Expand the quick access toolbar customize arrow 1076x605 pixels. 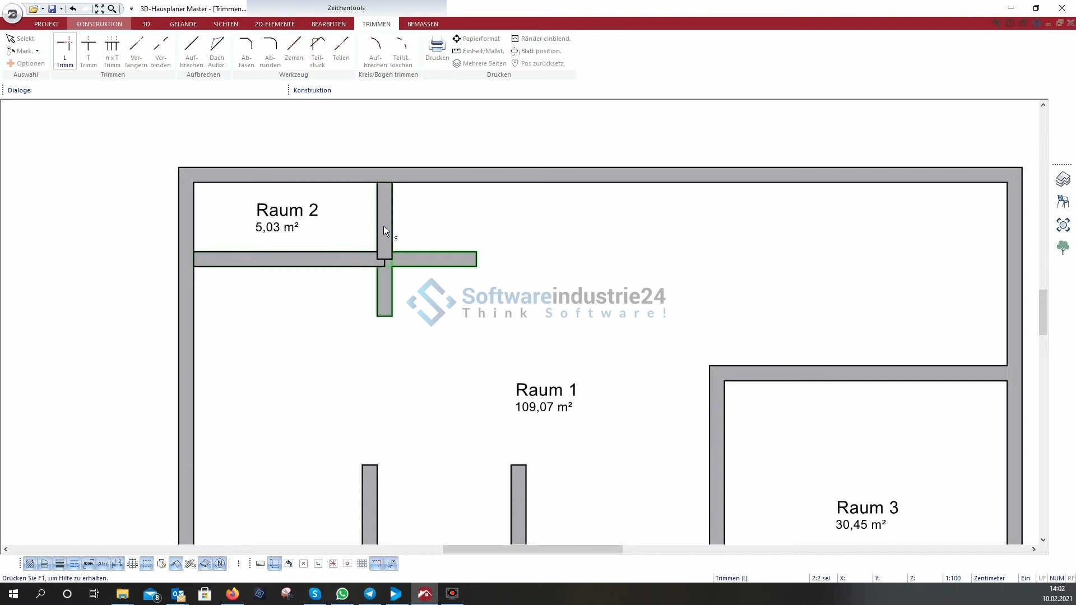coord(131,9)
